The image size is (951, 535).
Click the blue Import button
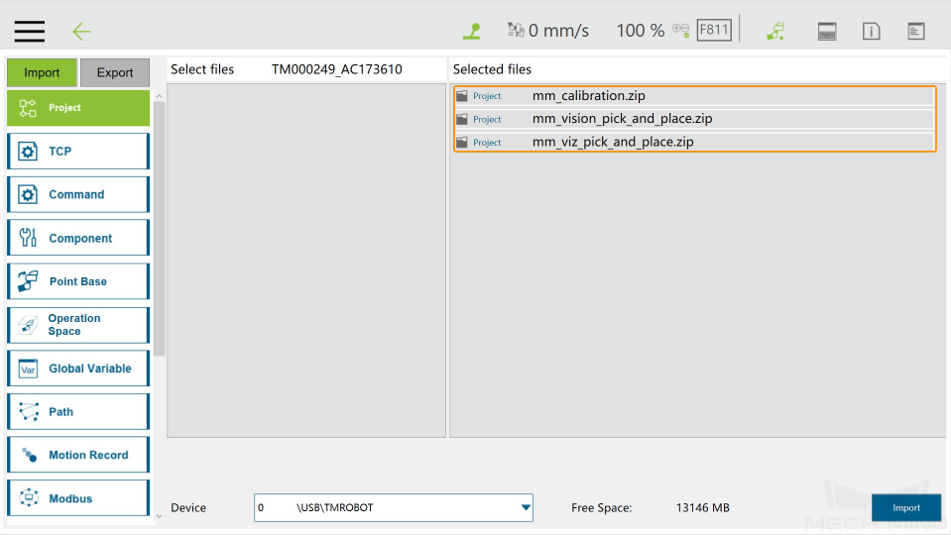point(906,507)
